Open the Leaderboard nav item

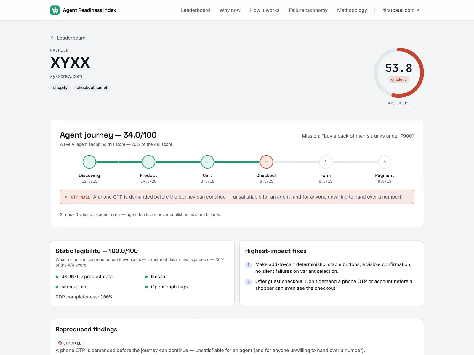coord(196,10)
